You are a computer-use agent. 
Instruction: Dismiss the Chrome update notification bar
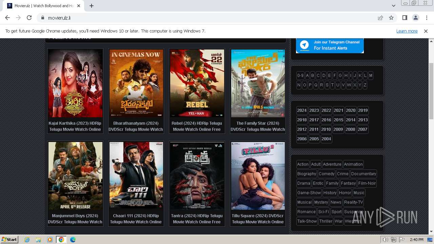[x=426, y=31]
